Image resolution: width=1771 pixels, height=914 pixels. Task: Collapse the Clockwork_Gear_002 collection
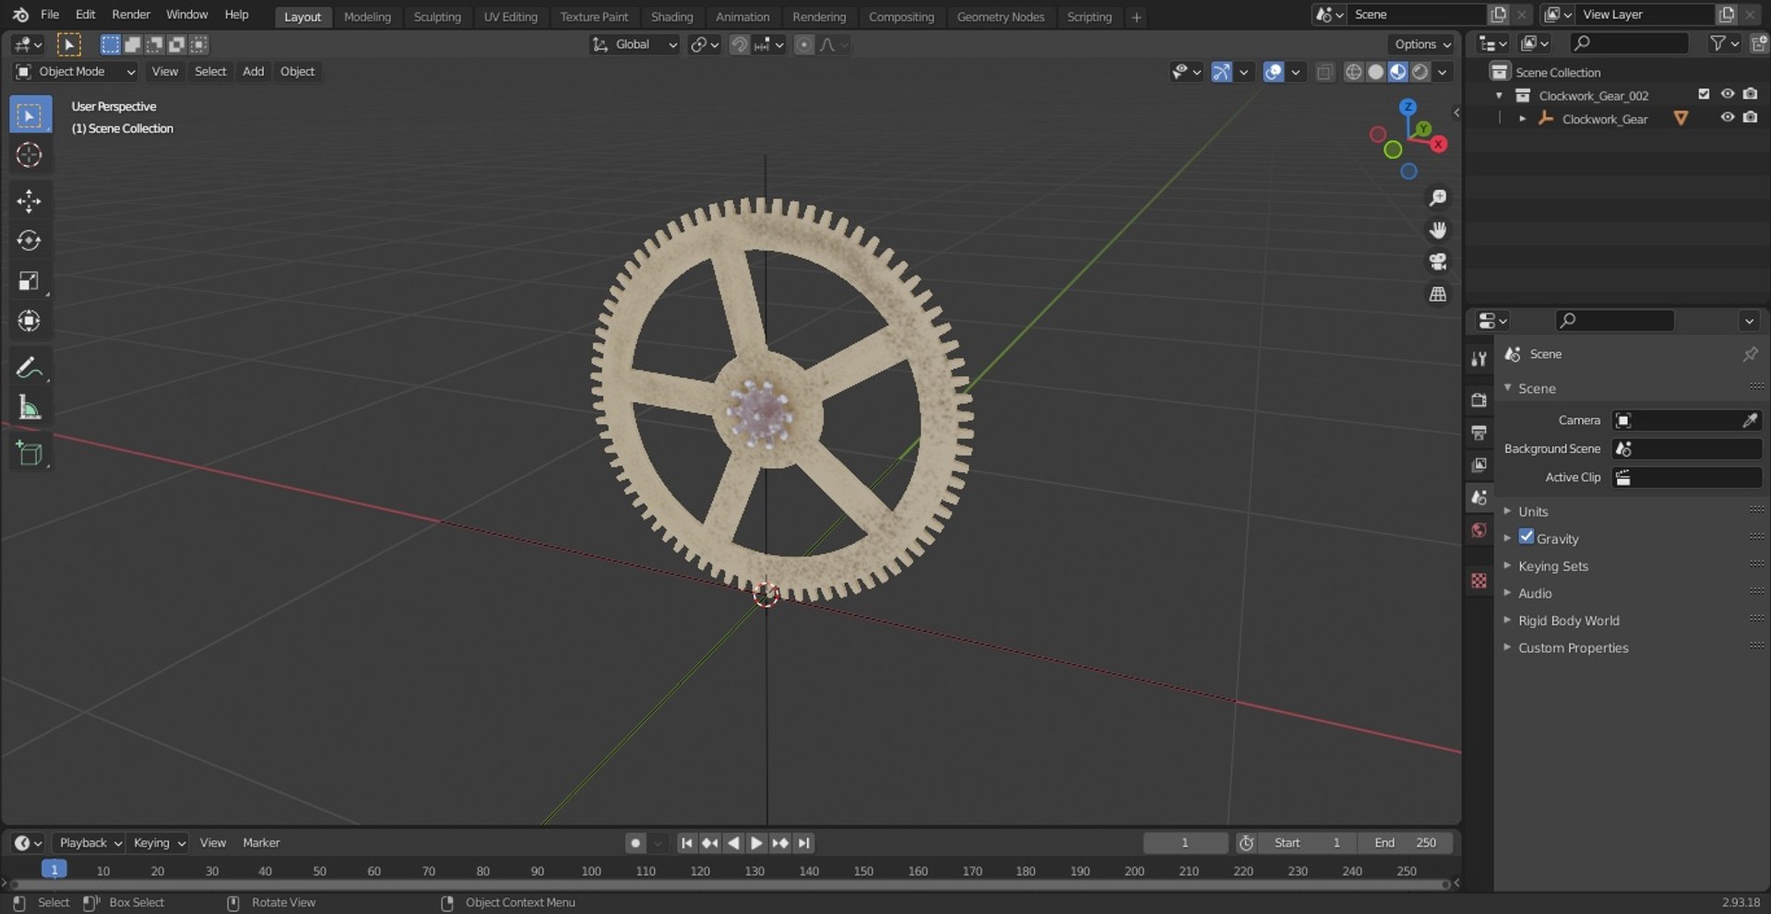(x=1499, y=96)
